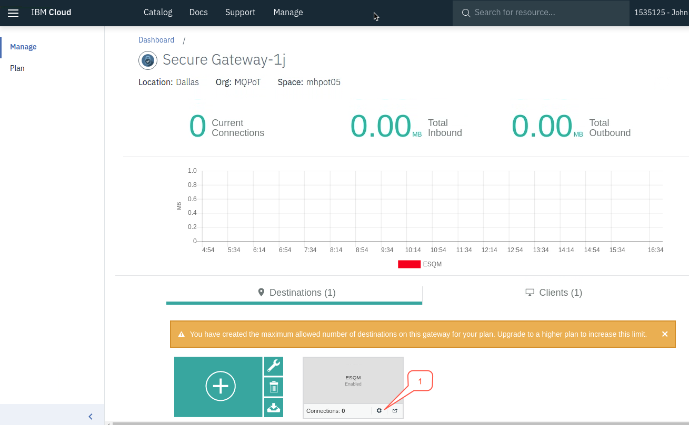Select Manage in the left sidebar
Viewport: 689px width, 425px height.
[23, 47]
